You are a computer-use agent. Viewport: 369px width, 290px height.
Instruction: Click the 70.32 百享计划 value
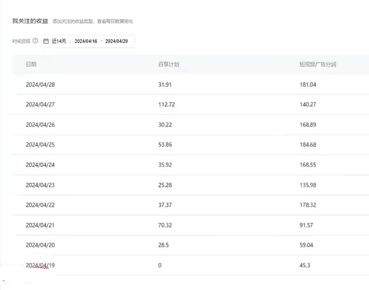tap(165, 225)
